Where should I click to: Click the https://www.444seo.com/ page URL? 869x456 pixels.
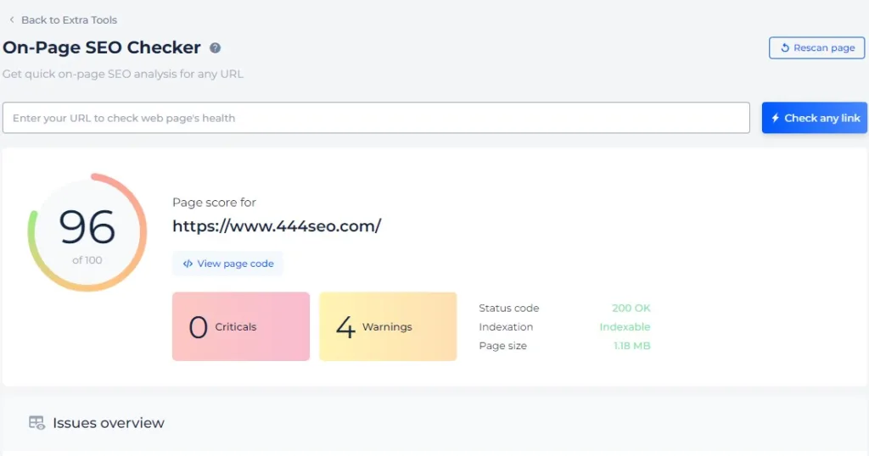[x=277, y=225]
